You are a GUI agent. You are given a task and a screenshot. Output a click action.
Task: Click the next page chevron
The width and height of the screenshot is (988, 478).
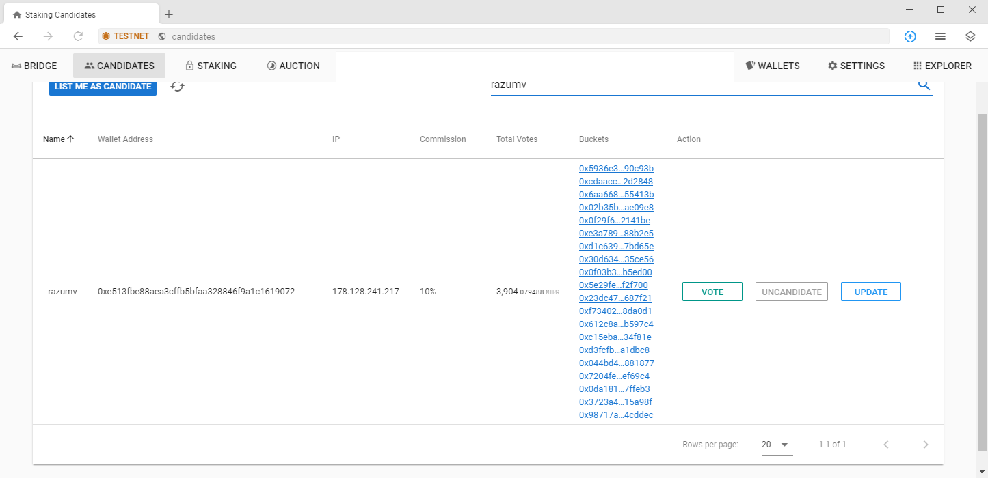[x=926, y=445]
